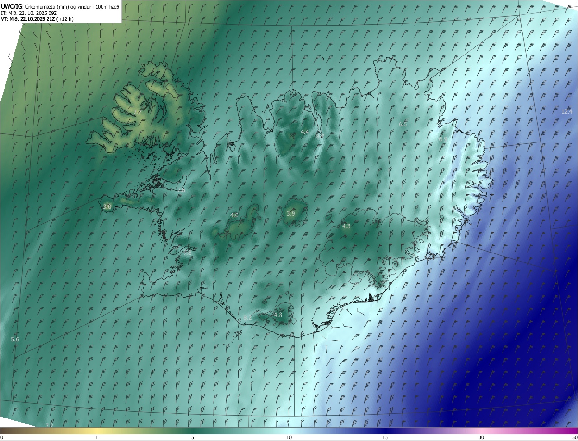Click the 5.6 value at the left edge

point(15,339)
